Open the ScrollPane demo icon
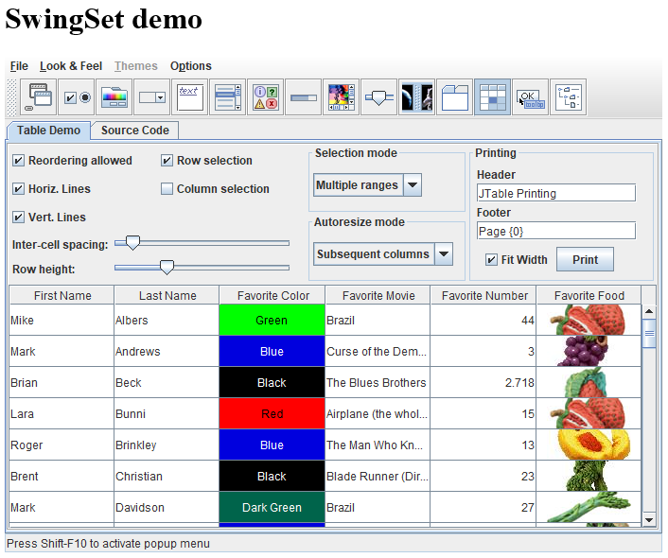668x558 pixels. click(x=342, y=97)
